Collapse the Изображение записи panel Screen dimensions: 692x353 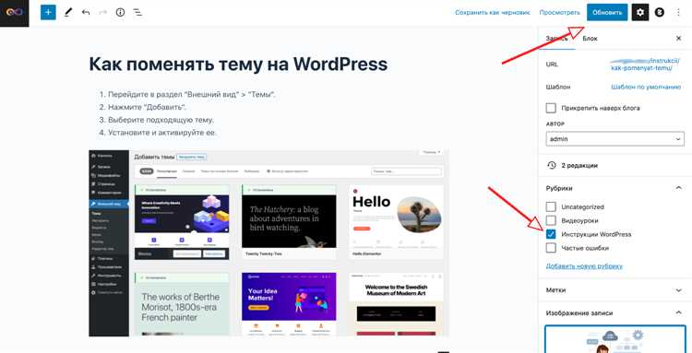coord(614,312)
